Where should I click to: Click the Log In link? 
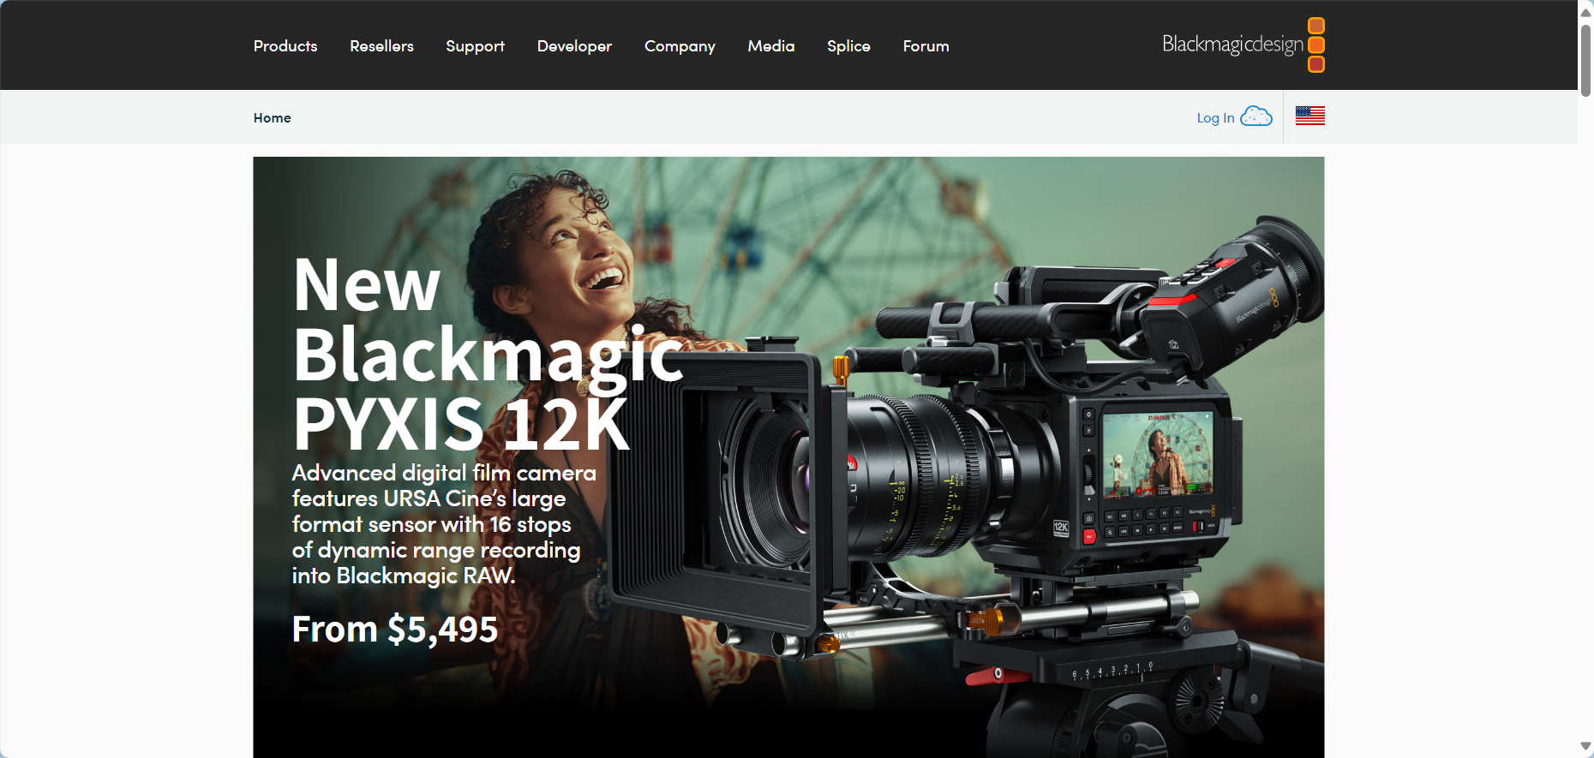point(1215,118)
